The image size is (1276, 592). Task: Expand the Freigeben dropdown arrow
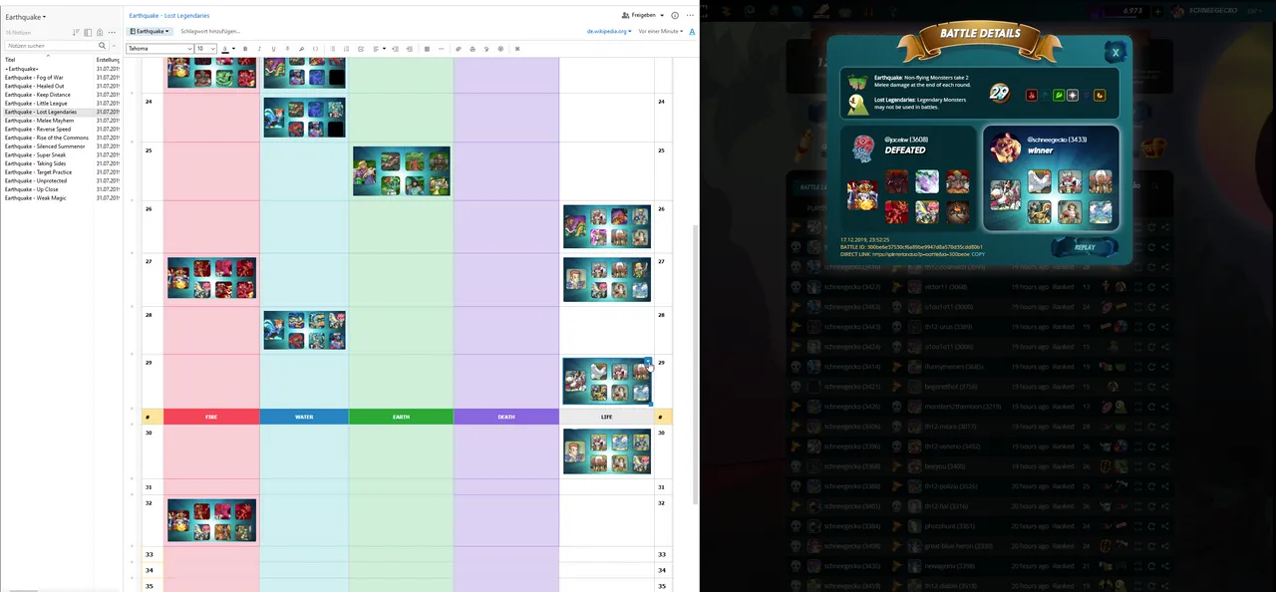[x=662, y=16]
